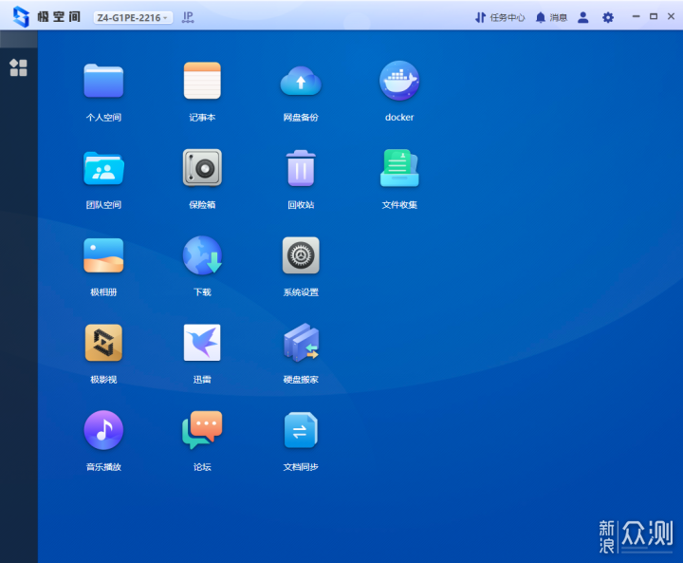Viewport: 683px width, 563px height.
Task: Launch 文档同步 document sync
Action: point(301,430)
